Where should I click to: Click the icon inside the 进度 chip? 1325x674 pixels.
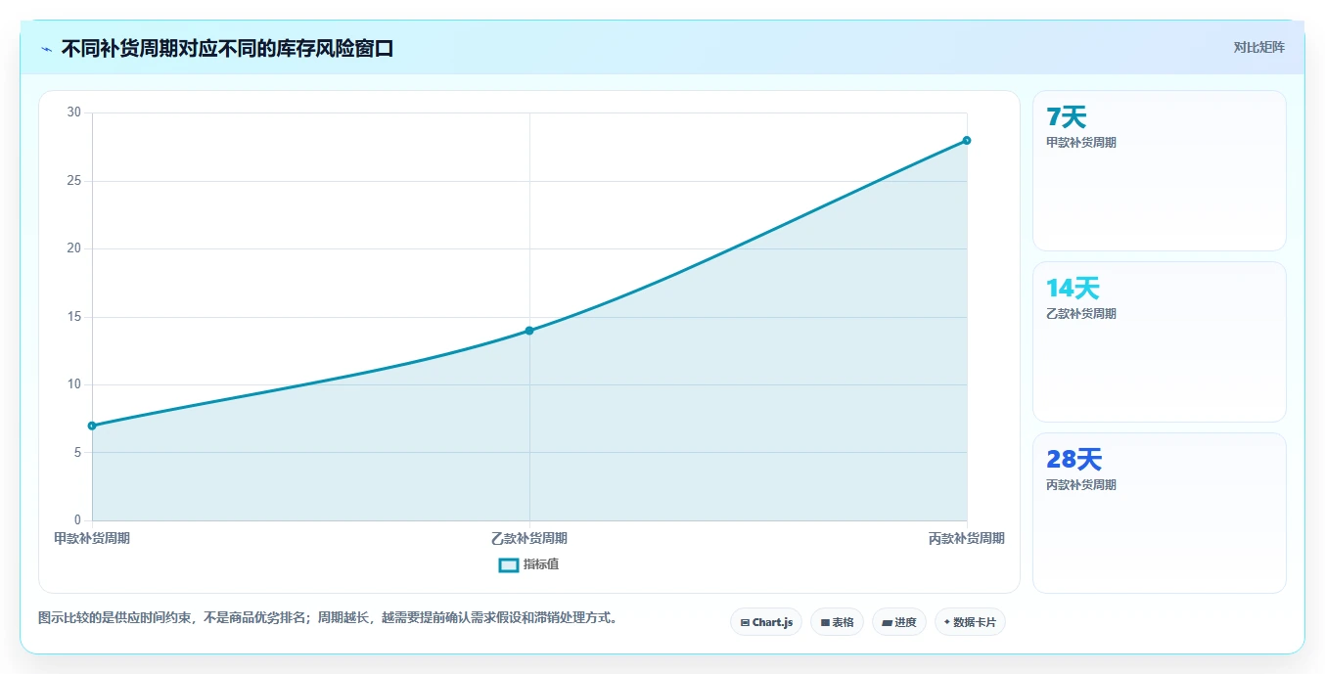tap(887, 622)
